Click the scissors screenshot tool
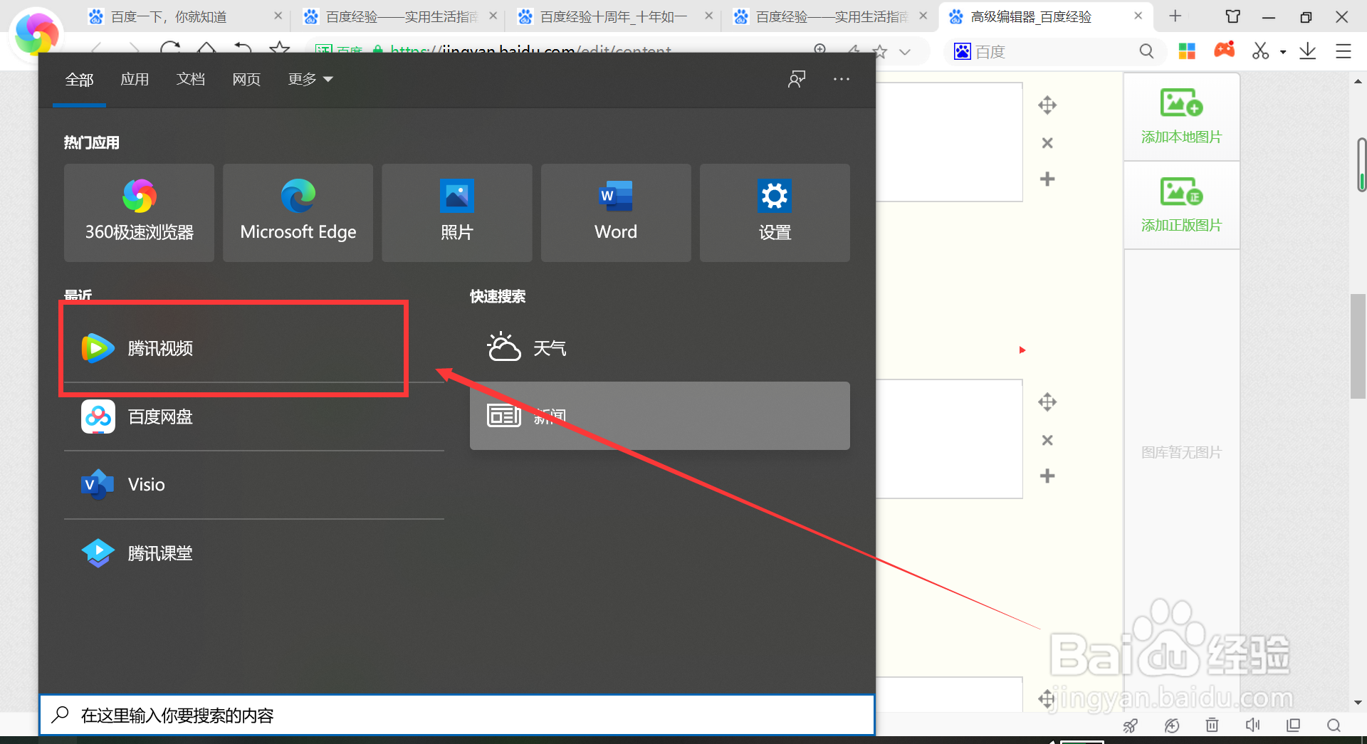 coord(1261,51)
